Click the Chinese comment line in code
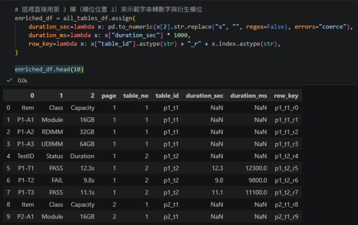The height and width of the screenshot is (225, 358). tap(109, 9)
